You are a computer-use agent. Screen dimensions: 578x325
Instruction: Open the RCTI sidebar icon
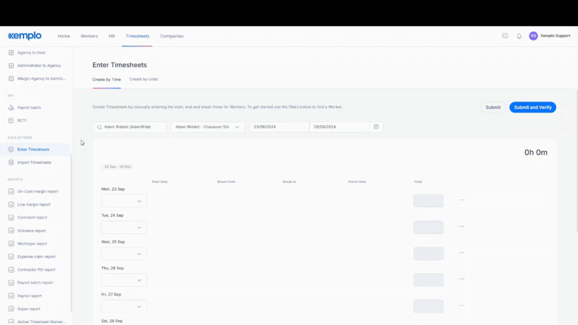tap(11, 120)
